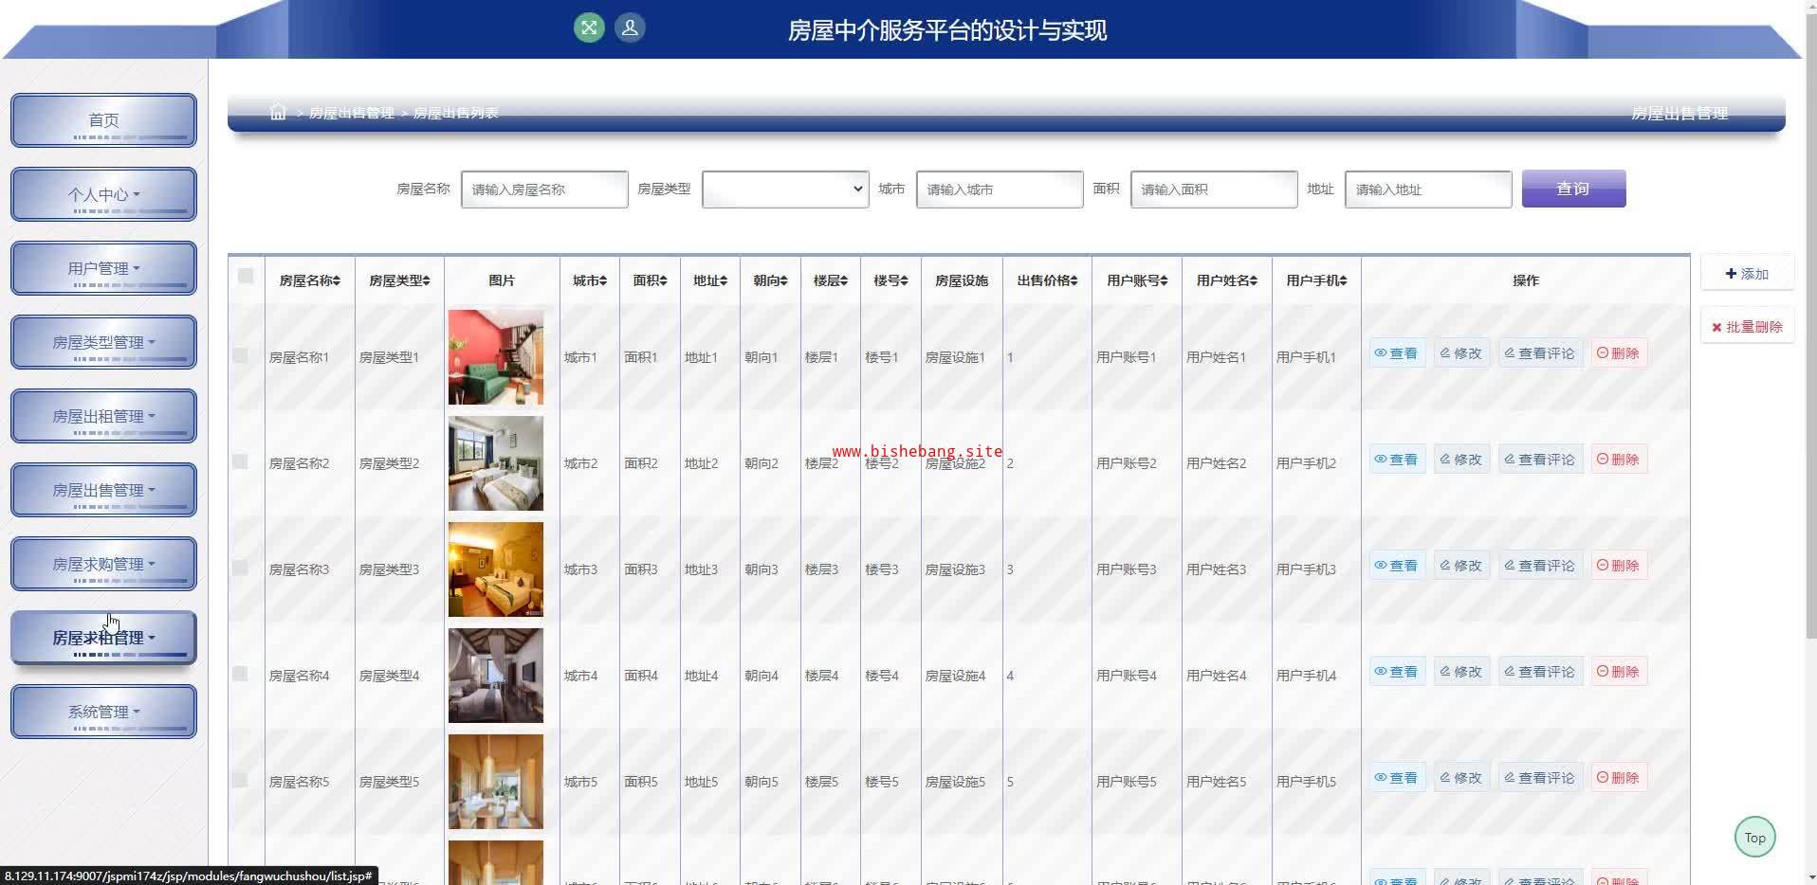Delete the 房屋名称1 row
This screenshot has height=885, width=1817.
pyautogui.click(x=1619, y=353)
